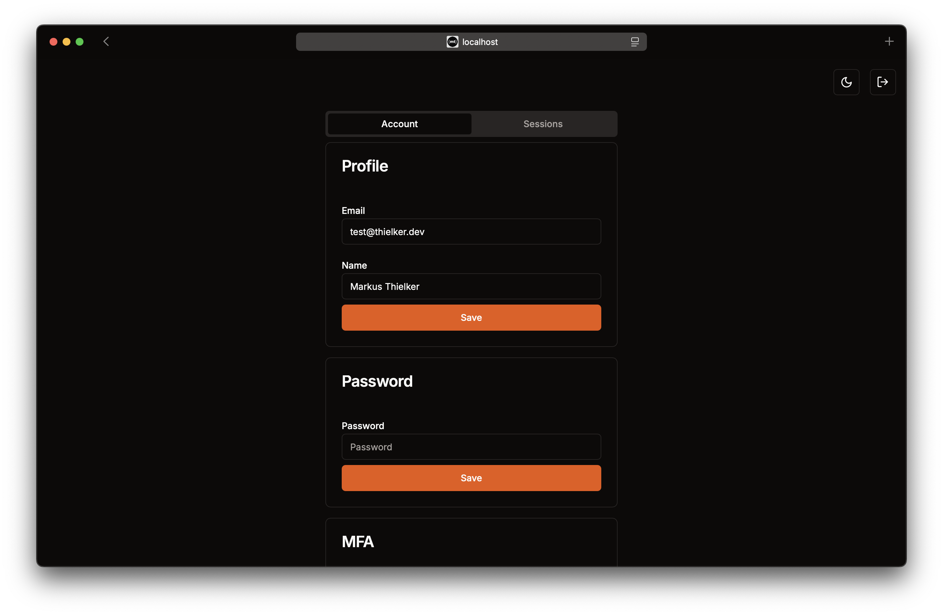943x615 pixels.
Task: Click the Email field label
Action: point(353,211)
